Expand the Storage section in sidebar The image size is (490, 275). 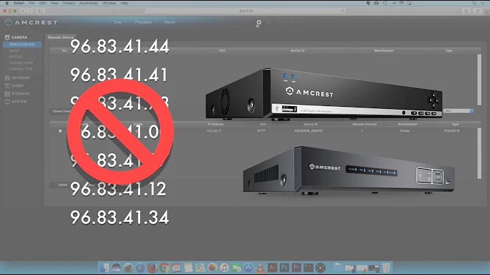pyautogui.click(x=20, y=94)
